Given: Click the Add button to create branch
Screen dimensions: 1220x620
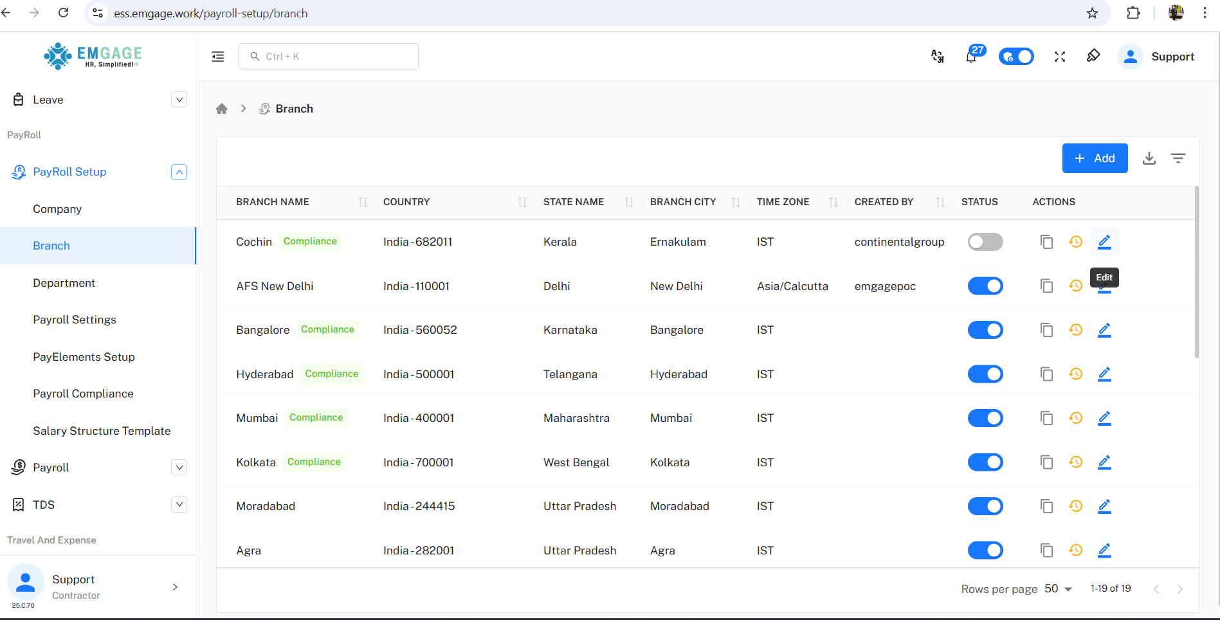Looking at the screenshot, I should coord(1094,158).
